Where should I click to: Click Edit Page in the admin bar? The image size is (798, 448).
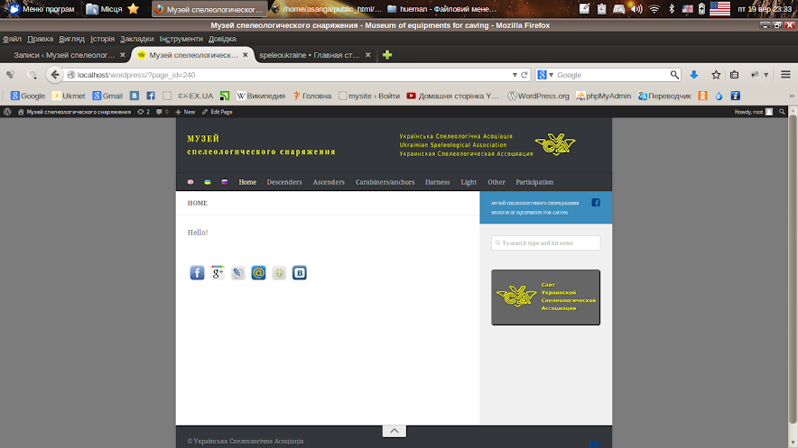(x=218, y=112)
